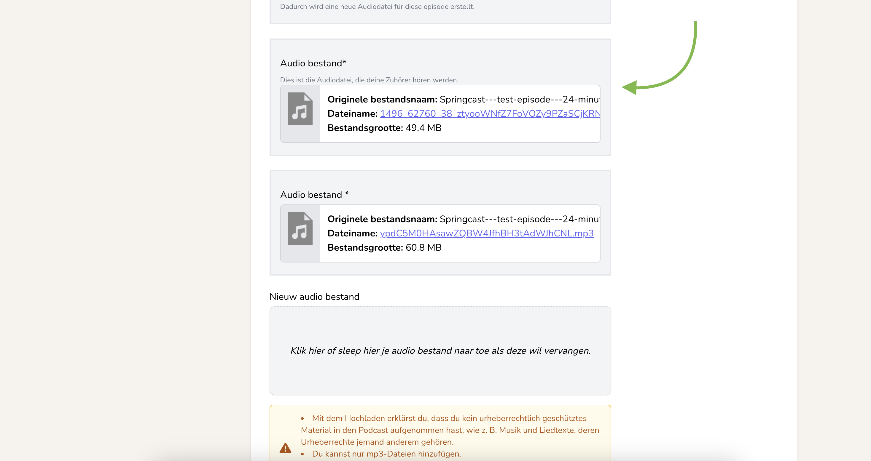The image size is (871, 461).
Task: Click the 'Audio bestand*' heading above the helper text
Action: pyautogui.click(x=313, y=63)
